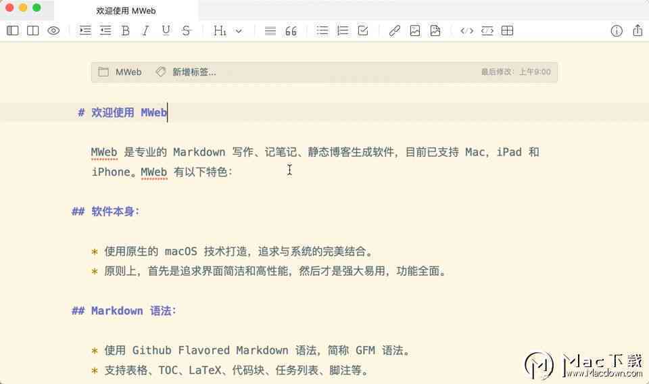Viewport: 649px width, 384px height.
Task: Insert a task checkbox list
Action: pos(363,30)
